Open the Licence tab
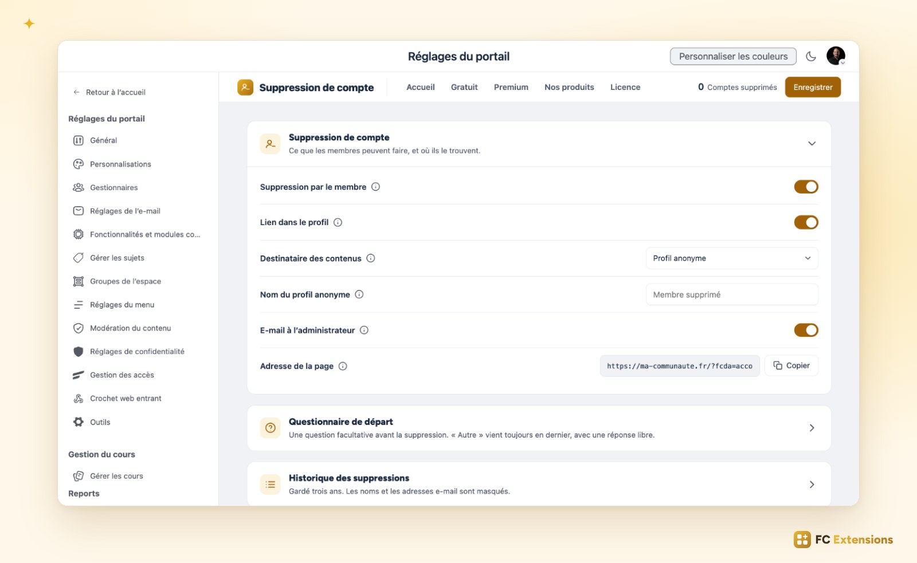 point(625,87)
